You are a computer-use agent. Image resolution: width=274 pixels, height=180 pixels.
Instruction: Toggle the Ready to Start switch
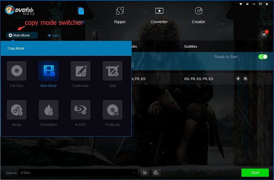point(263,57)
